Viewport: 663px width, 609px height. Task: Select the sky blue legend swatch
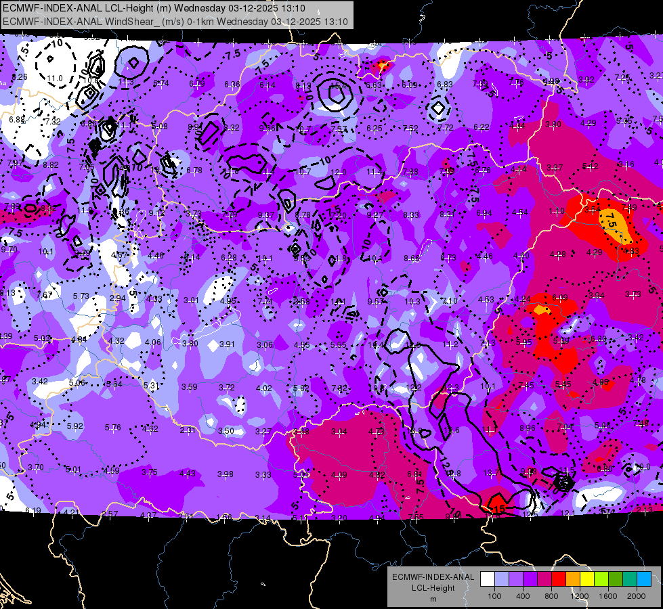pos(644,579)
